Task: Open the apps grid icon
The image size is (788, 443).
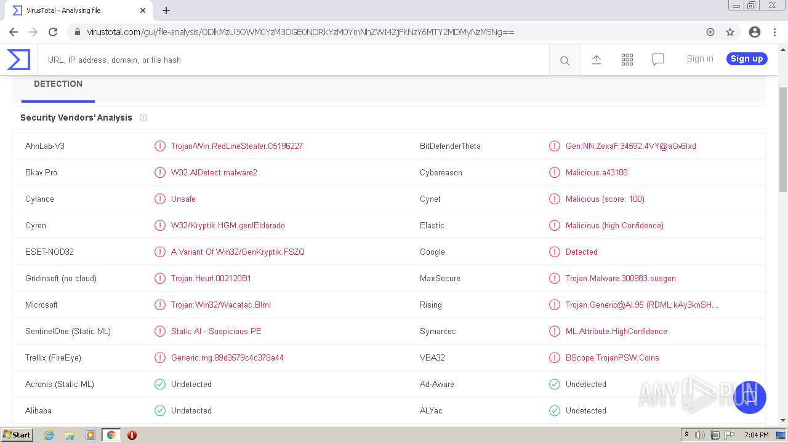Action: 627,60
